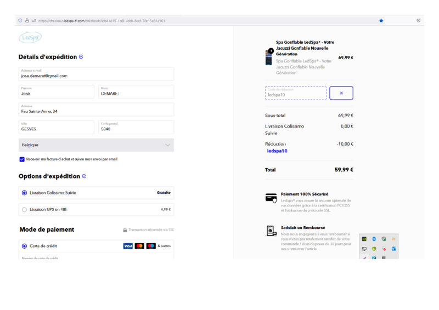Viewport: 439px width, 310px height.
Task: Click the Adresse field Feu Sainte-Anne
Action: tap(96, 110)
